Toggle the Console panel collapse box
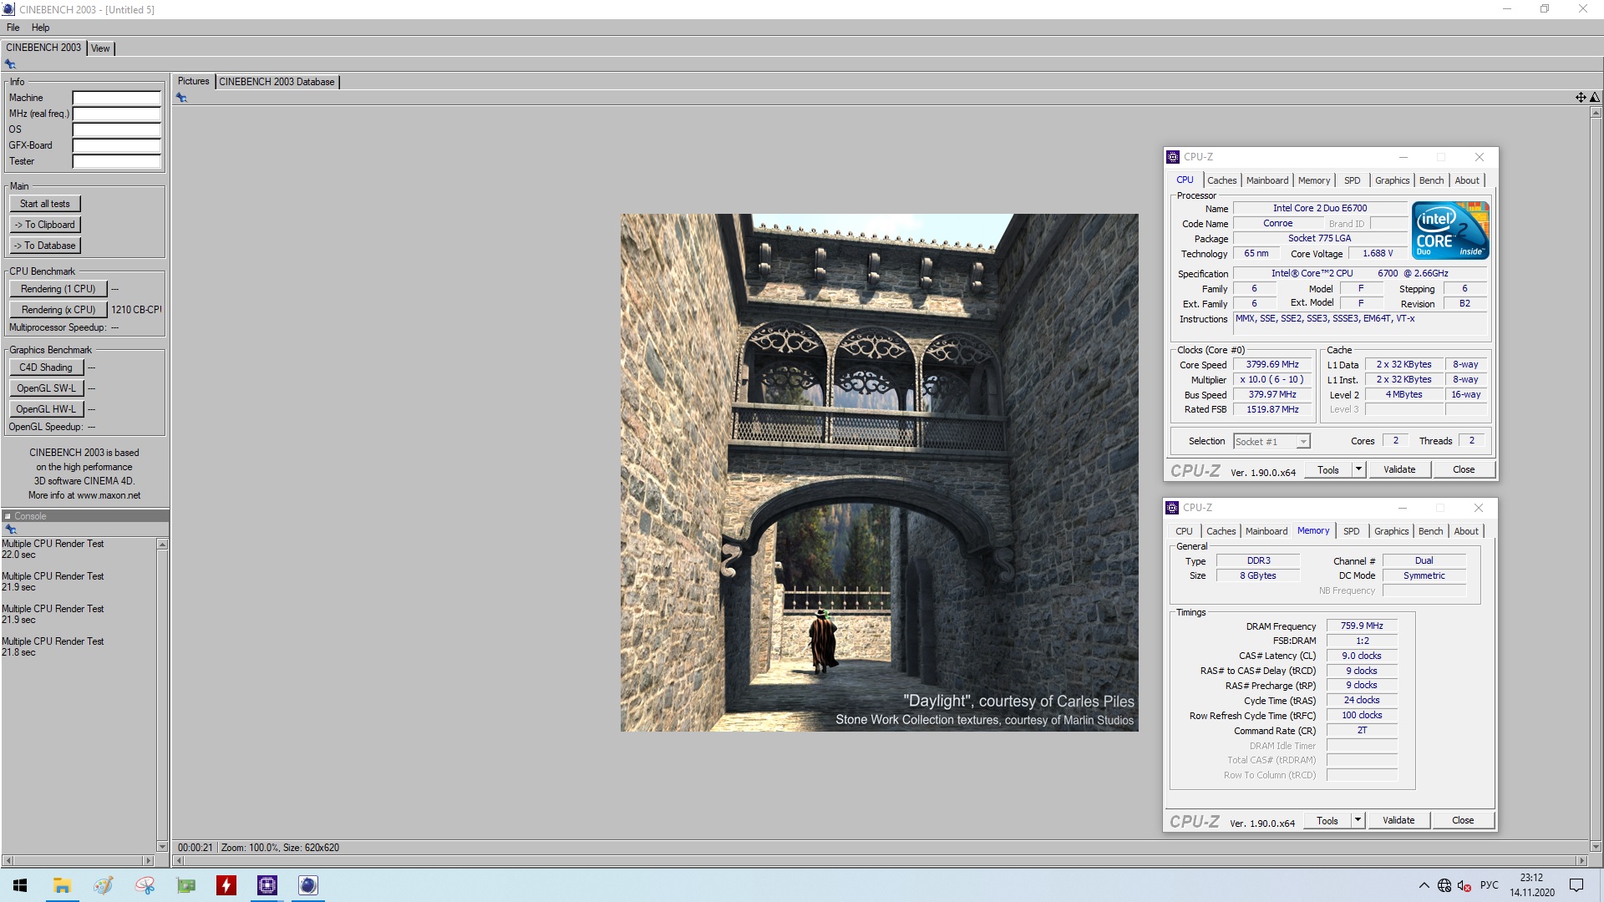This screenshot has height=902, width=1604. (x=8, y=516)
